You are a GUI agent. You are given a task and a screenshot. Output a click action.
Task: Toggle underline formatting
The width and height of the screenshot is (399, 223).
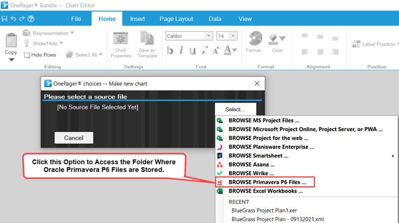click(x=193, y=51)
